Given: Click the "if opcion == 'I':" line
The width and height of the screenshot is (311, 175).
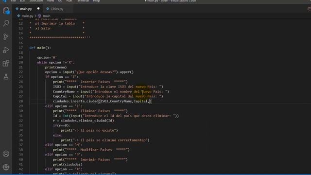Looking at the screenshot, I should (62, 77).
